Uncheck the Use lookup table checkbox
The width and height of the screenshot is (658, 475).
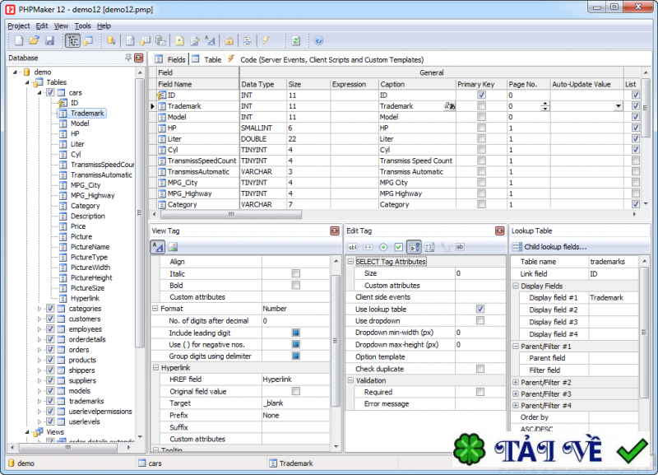click(x=480, y=309)
